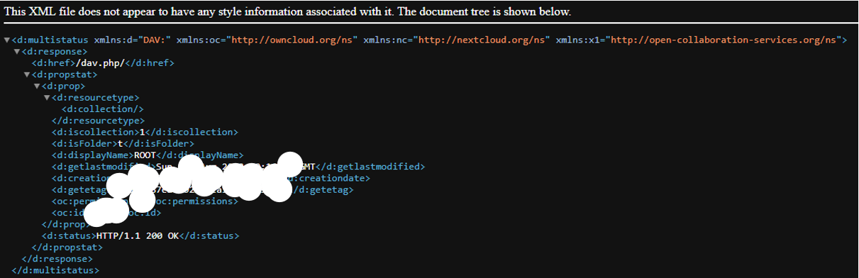Image resolution: width=859 pixels, height=278 pixels.
Task: Click the d:collection/ element
Action: pyautogui.click(x=103, y=109)
